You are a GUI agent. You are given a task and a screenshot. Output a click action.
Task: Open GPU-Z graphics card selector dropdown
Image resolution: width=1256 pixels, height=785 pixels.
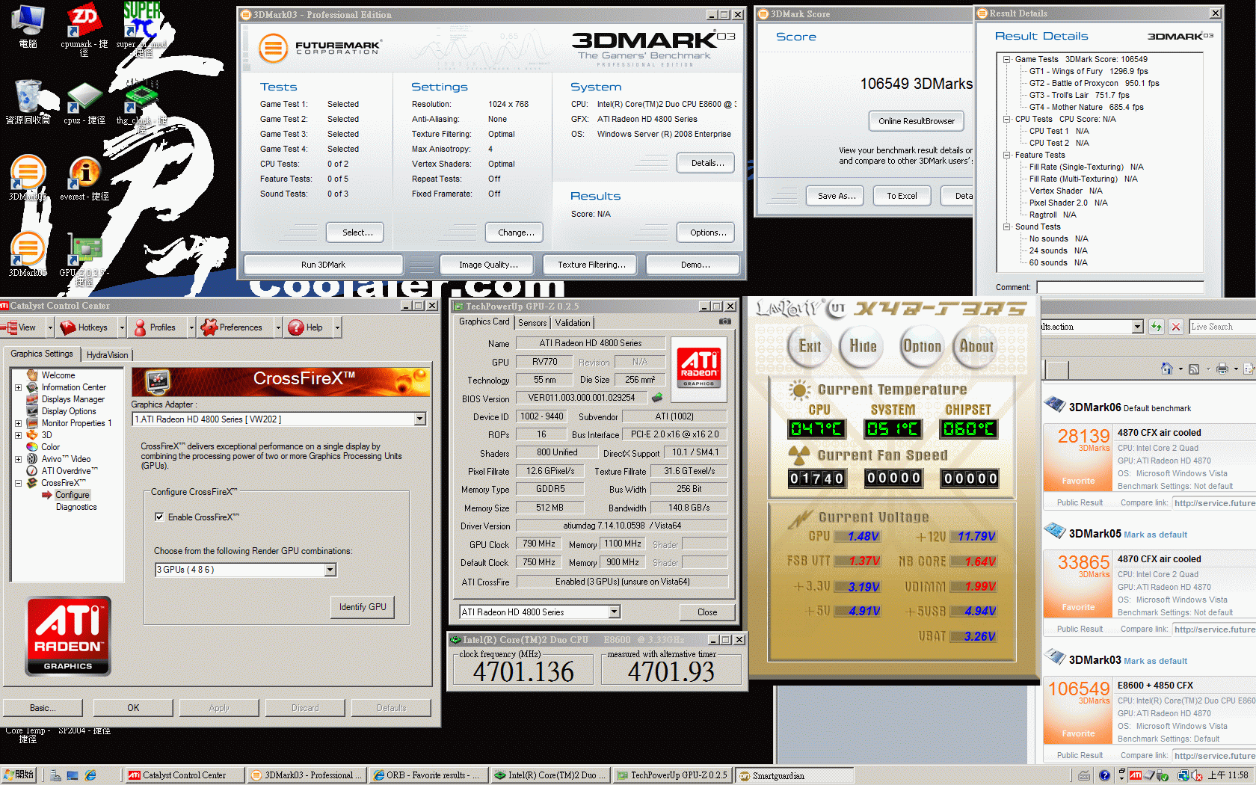tap(614, 612)
